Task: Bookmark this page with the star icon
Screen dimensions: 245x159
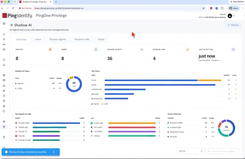Action: point(204,8)
